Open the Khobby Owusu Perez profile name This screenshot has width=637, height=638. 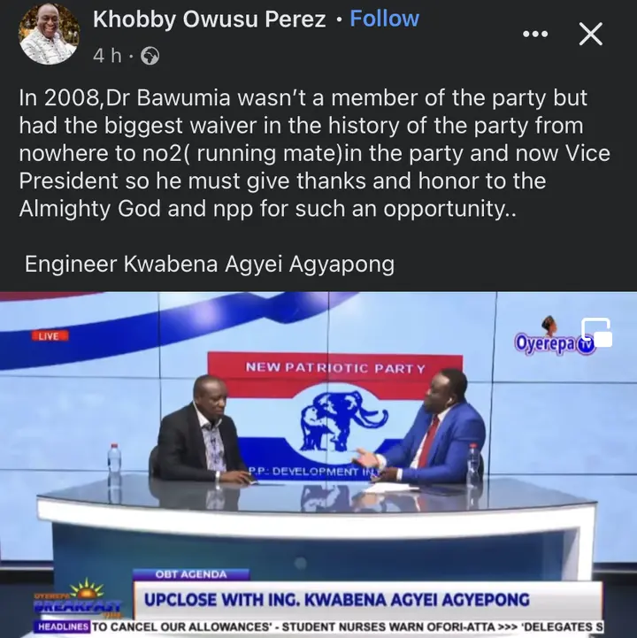tap(209, 19)
